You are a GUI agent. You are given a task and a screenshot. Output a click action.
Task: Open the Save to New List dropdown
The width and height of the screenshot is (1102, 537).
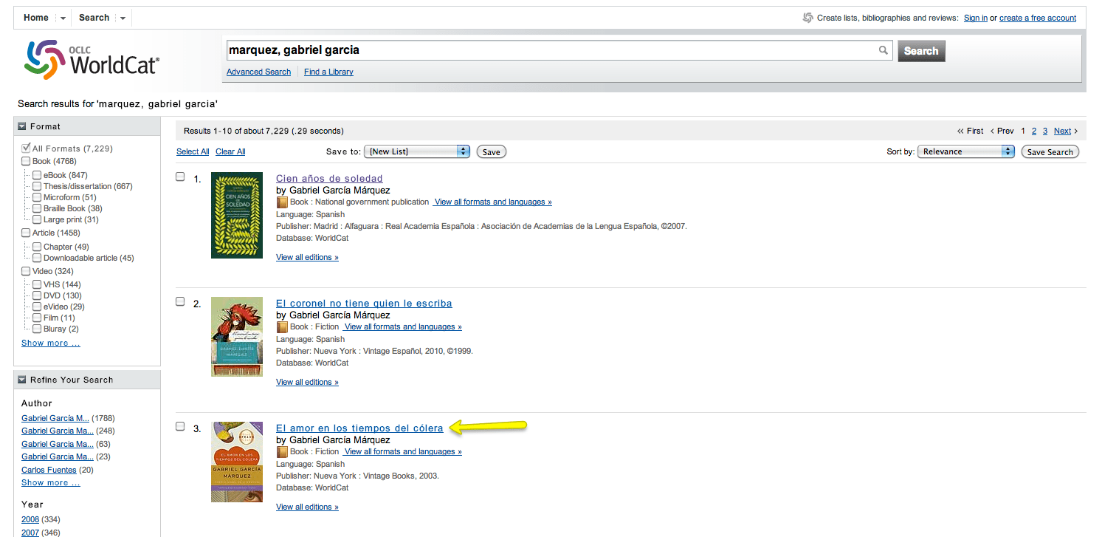(x=418, y=151)
